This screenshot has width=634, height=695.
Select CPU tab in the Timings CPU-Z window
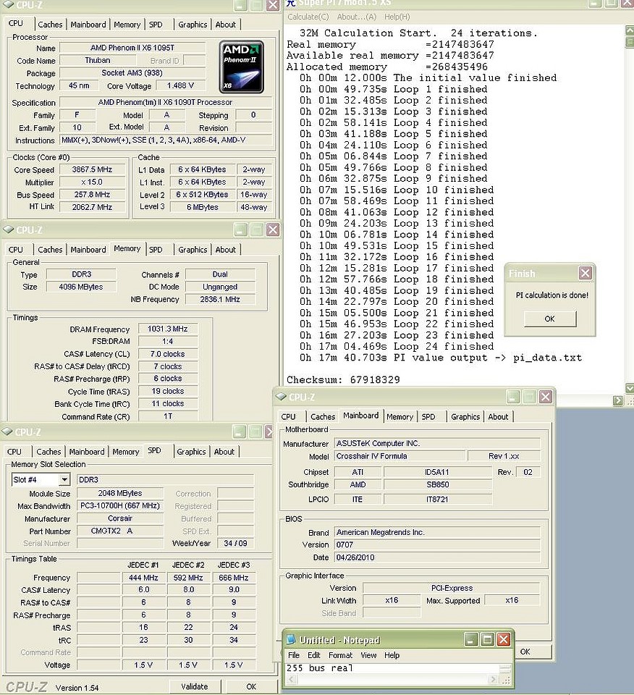pos(15,250)
